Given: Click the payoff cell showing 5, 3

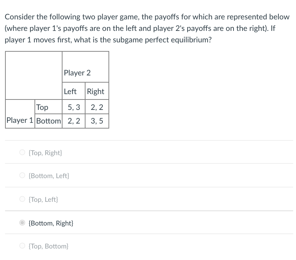Looking at the screenshot, I should pos(73,107).
